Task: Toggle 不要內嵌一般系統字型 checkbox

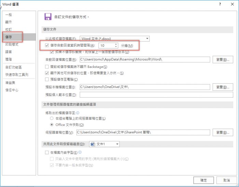Action: coord(52,165)
